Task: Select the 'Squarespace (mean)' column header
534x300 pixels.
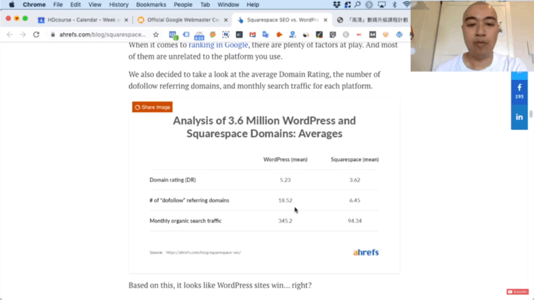Action: (355, 159)
